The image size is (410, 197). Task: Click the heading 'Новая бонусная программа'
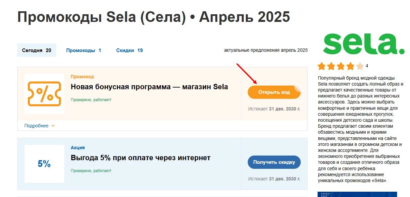point(149,87)
